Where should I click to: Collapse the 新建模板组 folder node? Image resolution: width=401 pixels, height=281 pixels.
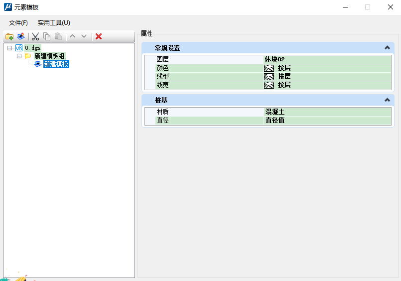click(x=19, y=56)
